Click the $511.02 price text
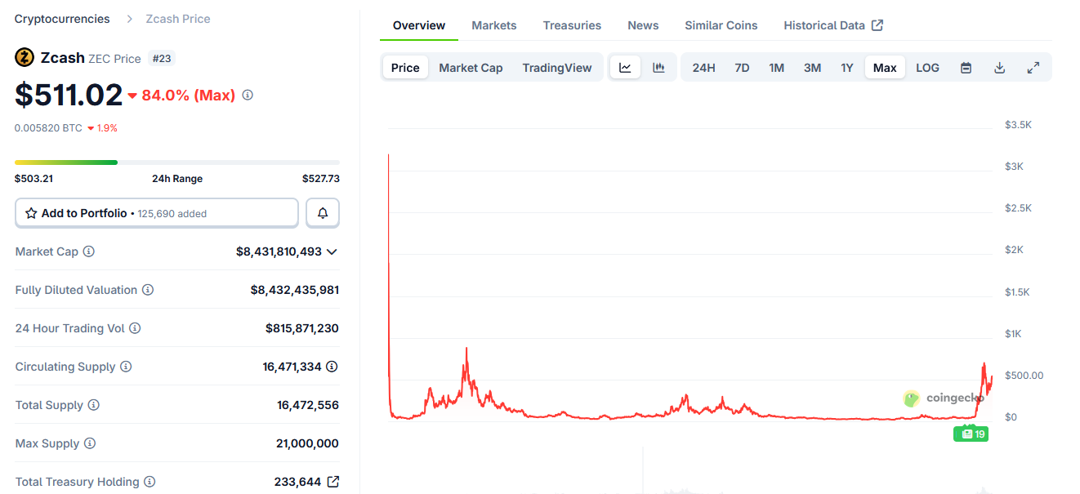This screenshot has width=1080, height=494. [69, 96]
